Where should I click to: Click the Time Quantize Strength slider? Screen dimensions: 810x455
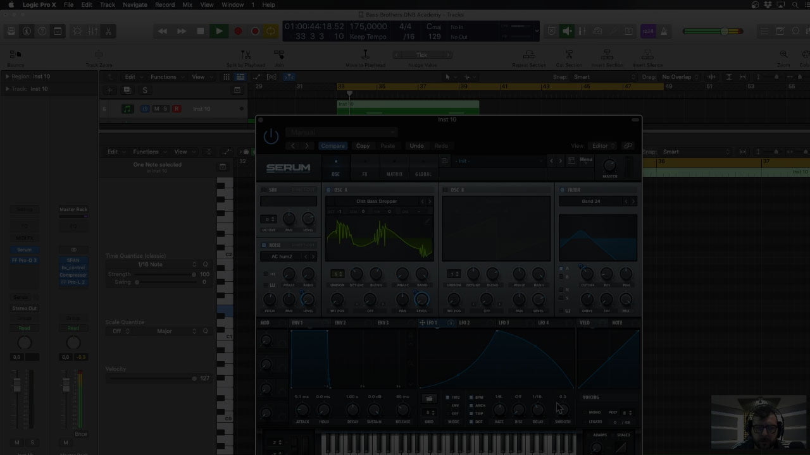(165, 275)
